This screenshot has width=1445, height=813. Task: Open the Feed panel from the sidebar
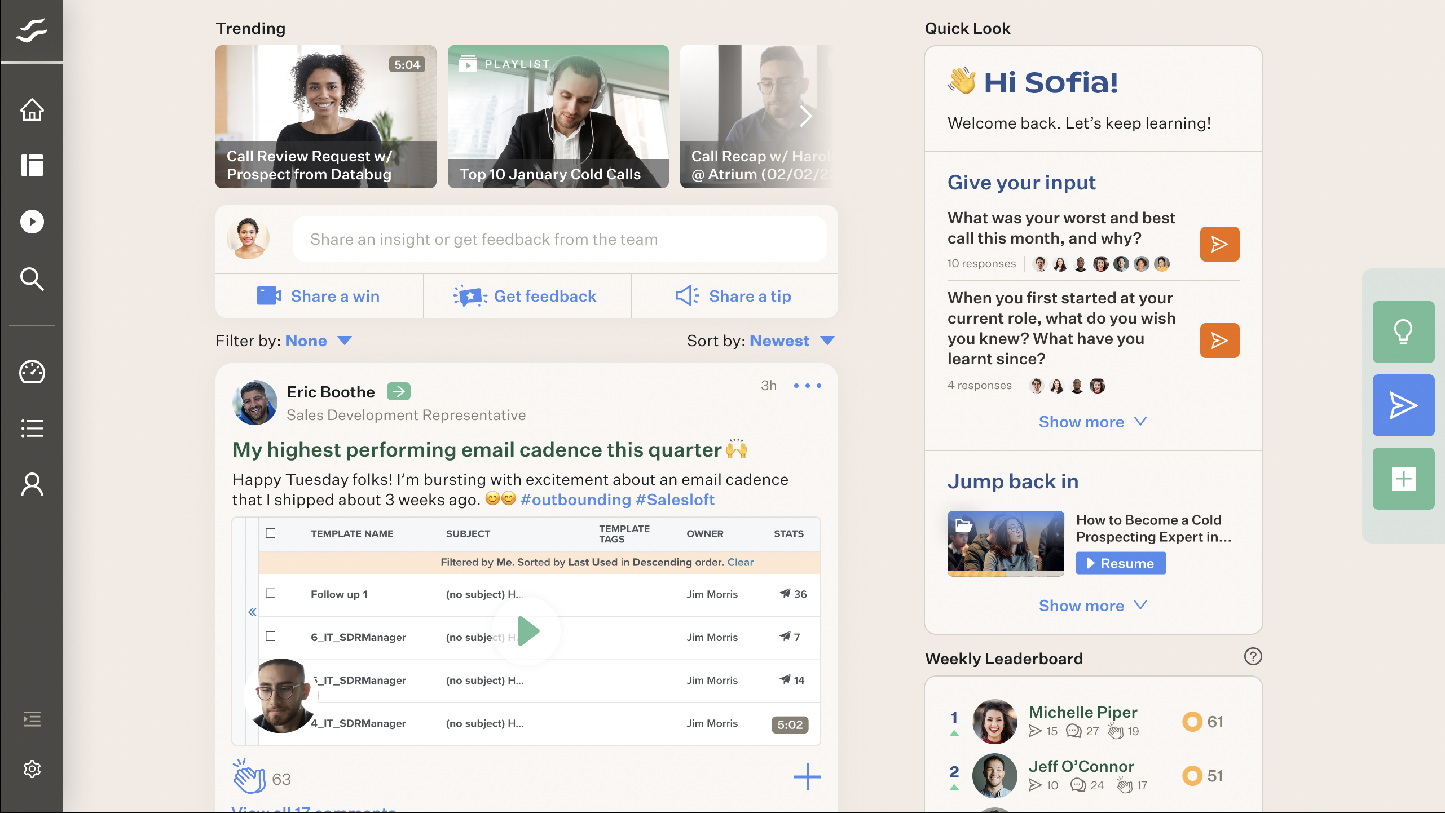32,165
